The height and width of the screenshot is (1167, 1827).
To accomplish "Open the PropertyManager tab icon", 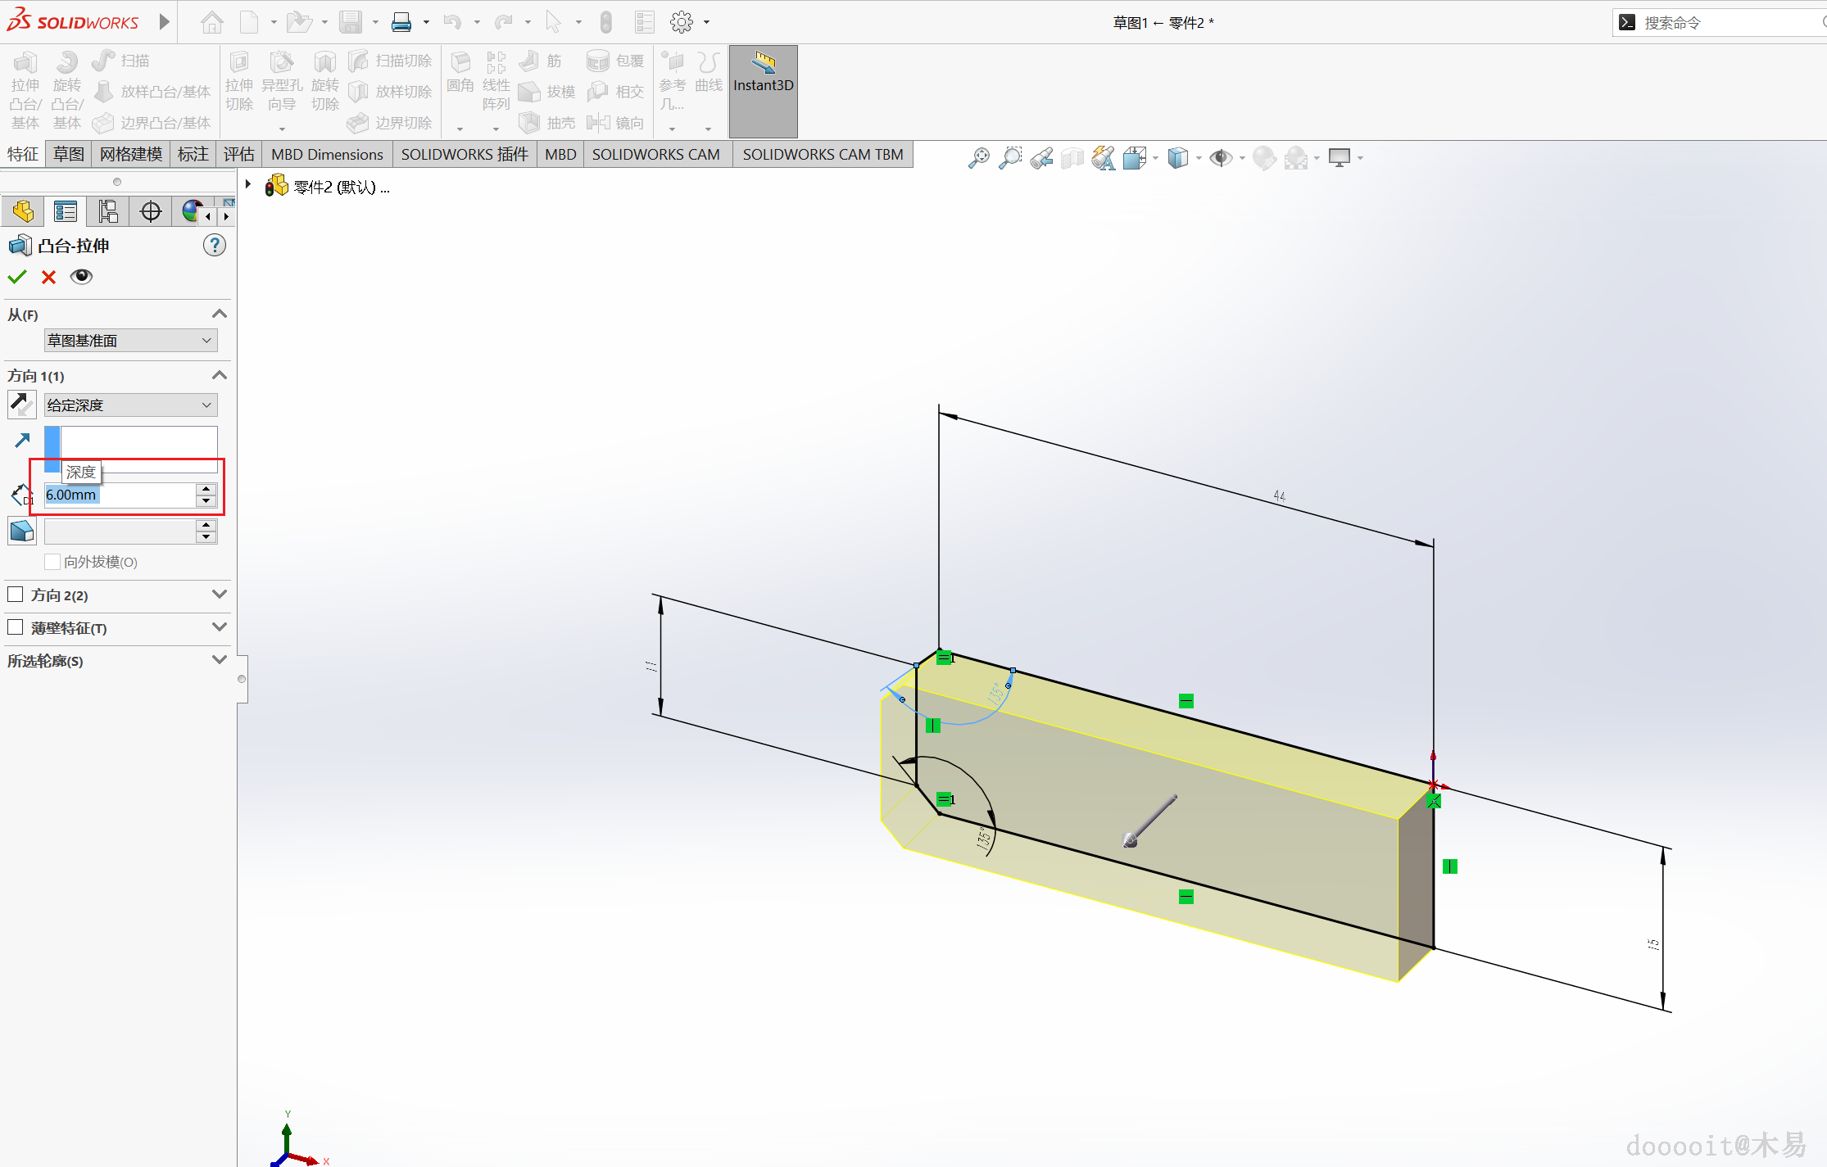I will [x=66, y=212].
